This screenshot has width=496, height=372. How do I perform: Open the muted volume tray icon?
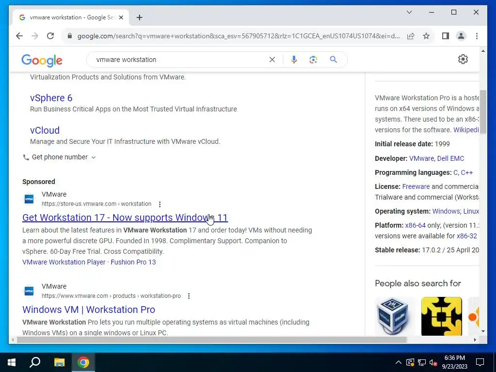[x=433, y=362]
